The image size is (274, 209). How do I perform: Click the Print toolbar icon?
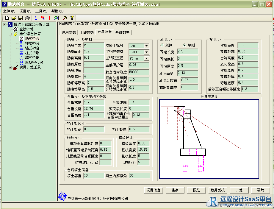27,18
